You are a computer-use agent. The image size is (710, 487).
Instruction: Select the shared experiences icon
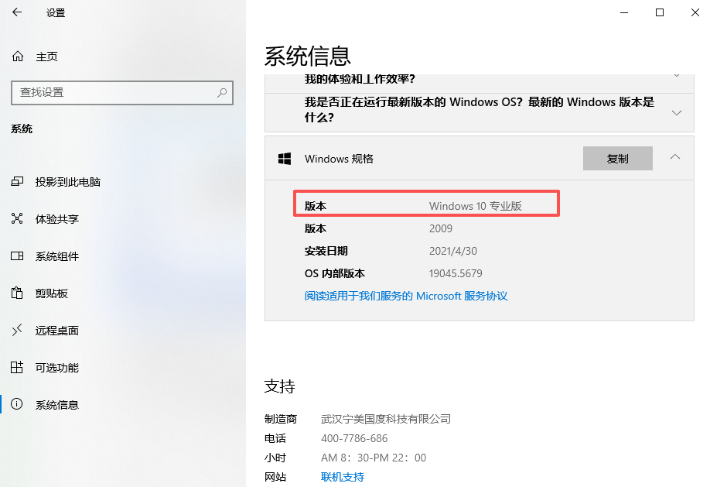[17, 218]
